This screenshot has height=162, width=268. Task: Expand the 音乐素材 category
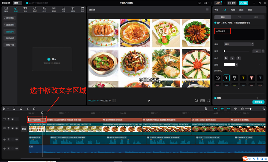pyautogui.click(x=10, y=18)
